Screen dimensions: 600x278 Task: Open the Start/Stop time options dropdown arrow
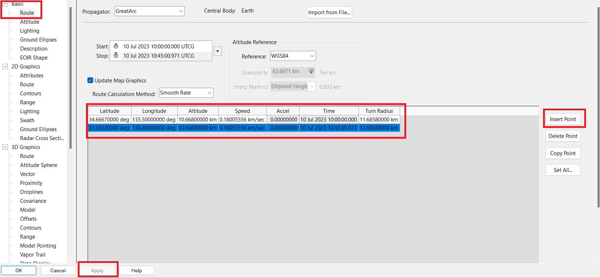click(x=217, y=51)
